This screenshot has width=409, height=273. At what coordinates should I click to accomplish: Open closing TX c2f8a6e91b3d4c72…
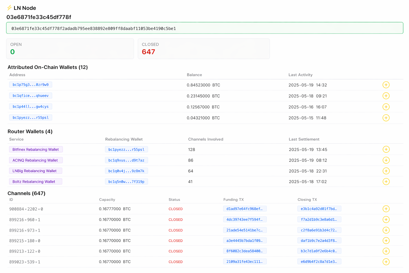pos(319,230)
